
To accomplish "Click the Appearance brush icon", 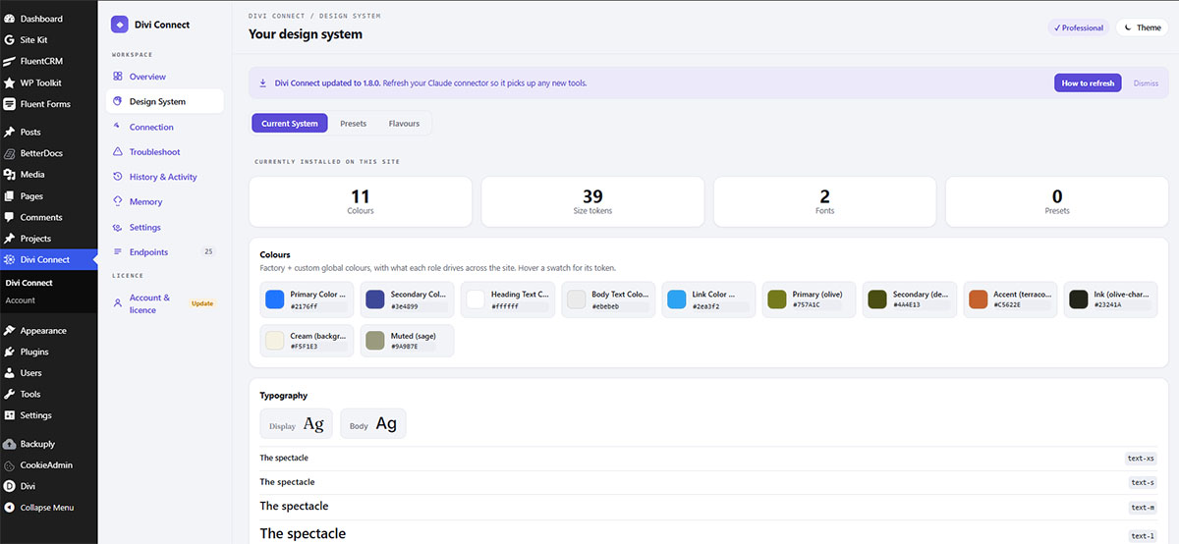I will [10, 331].
